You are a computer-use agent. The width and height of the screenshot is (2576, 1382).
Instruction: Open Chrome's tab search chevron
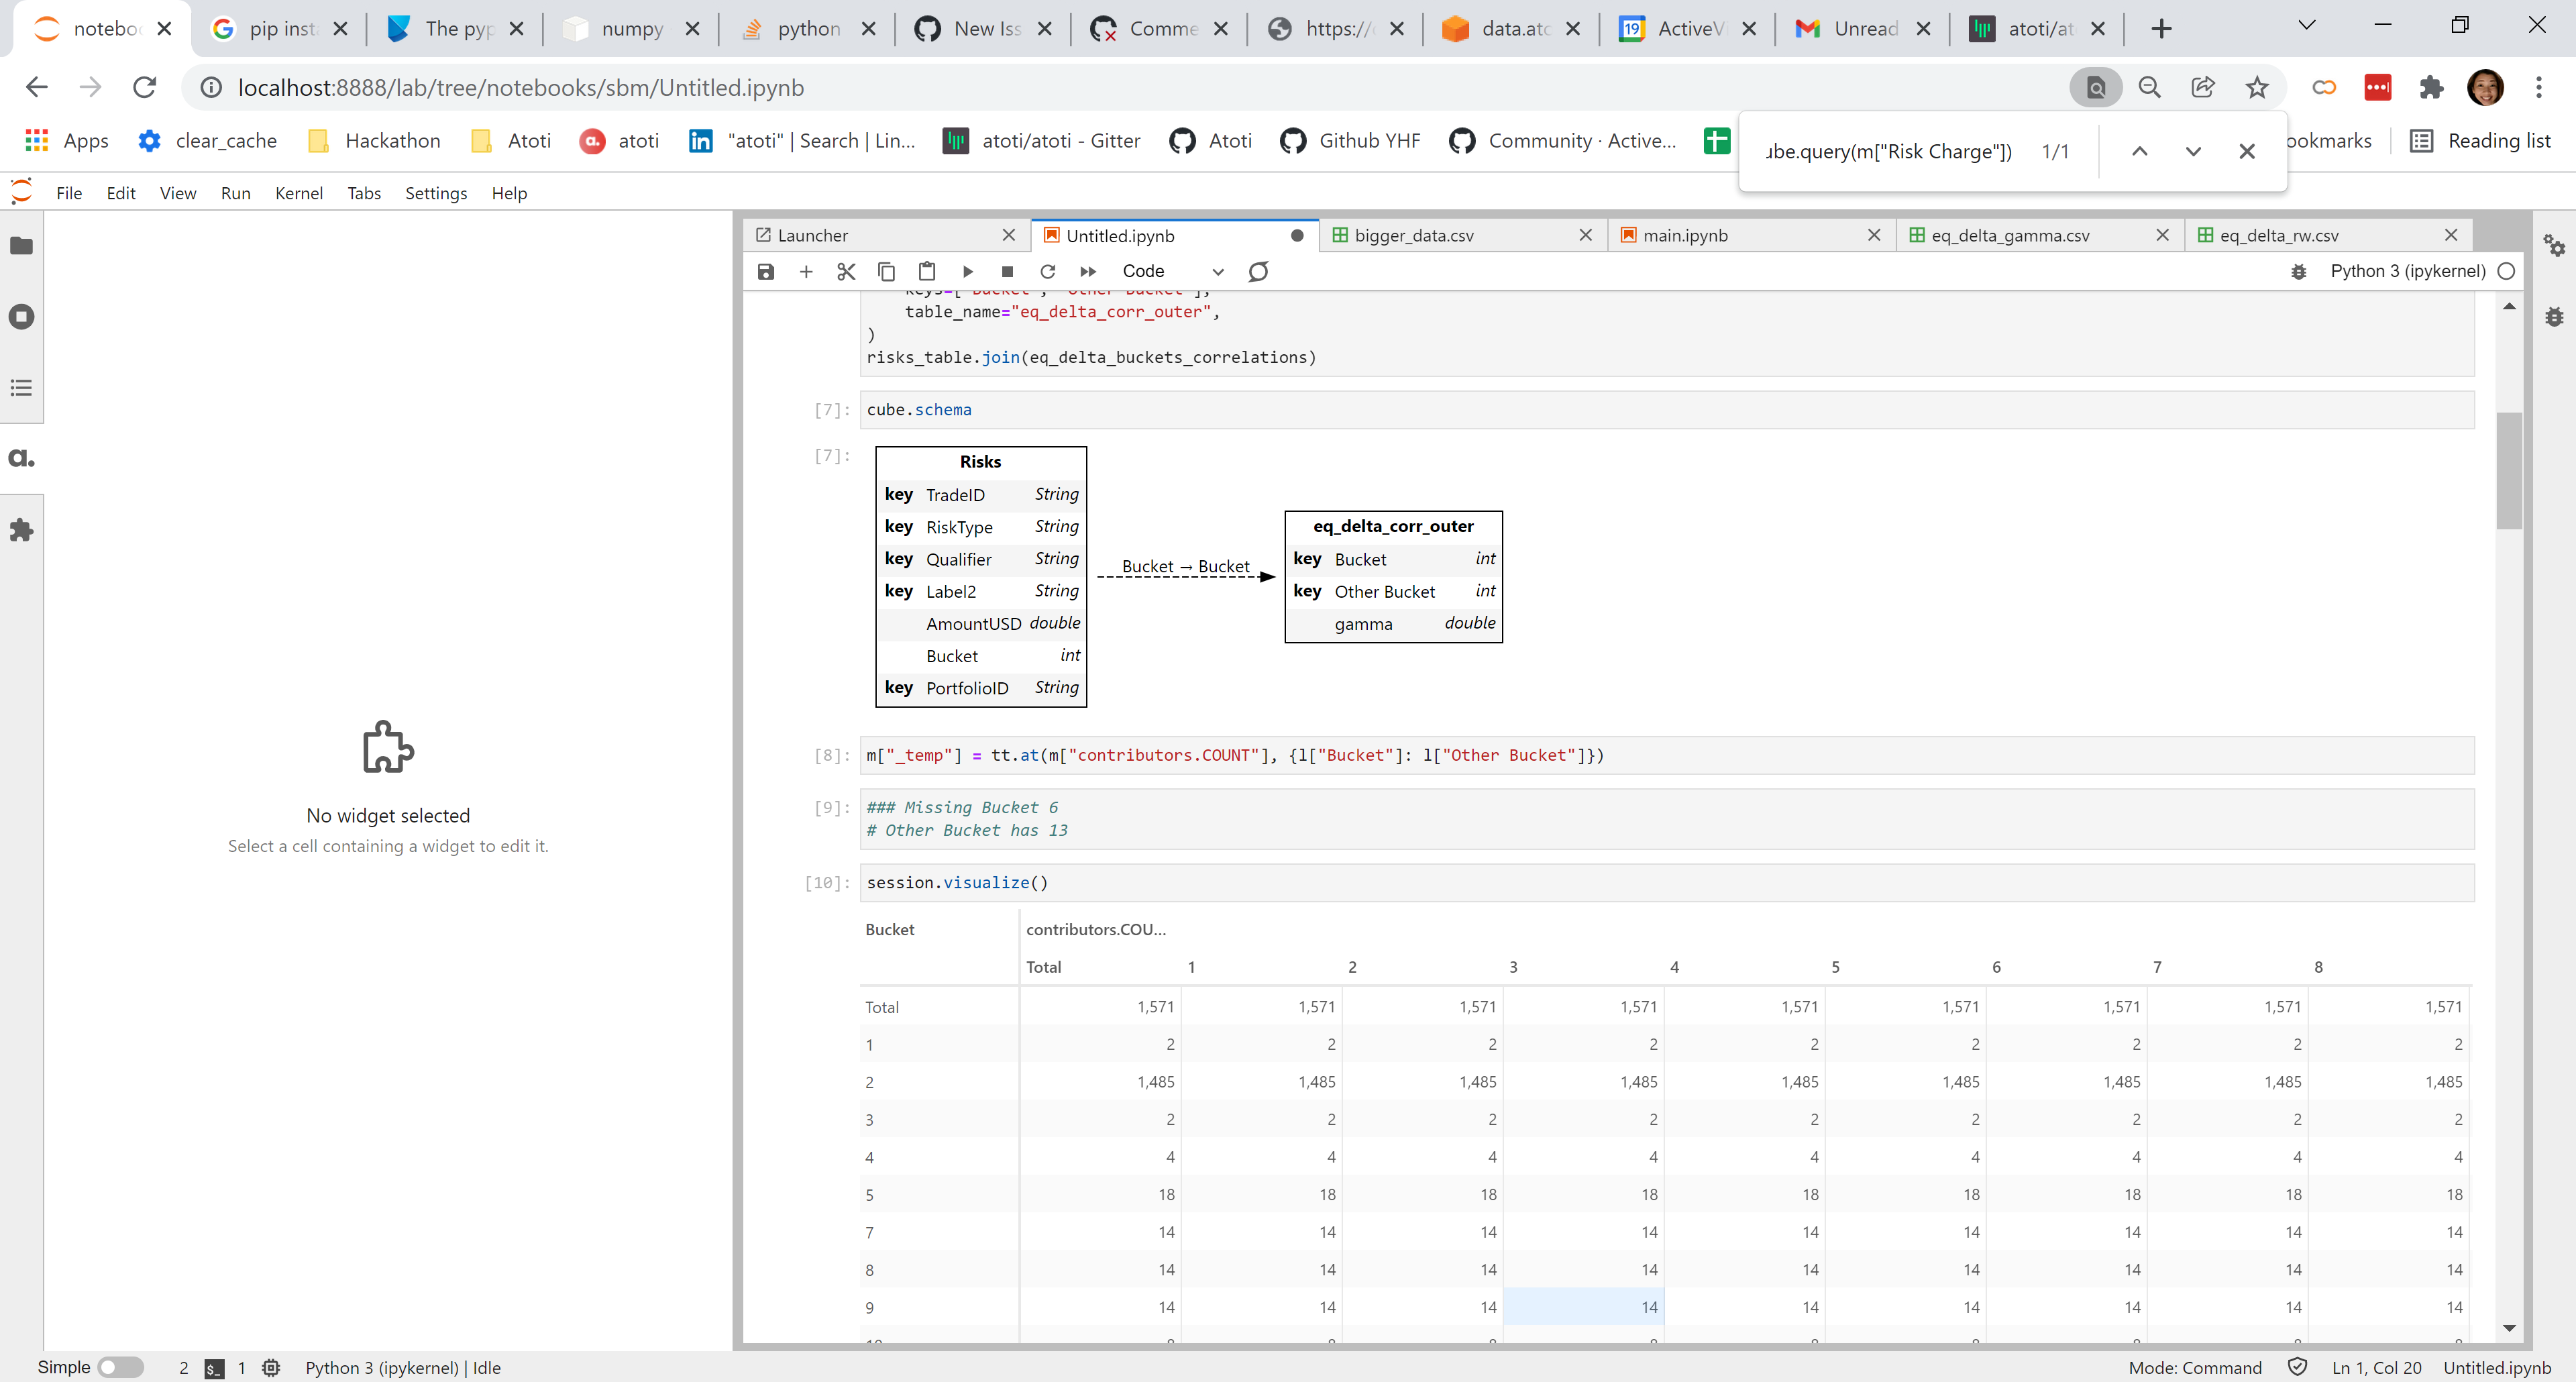coord(2306,24)
